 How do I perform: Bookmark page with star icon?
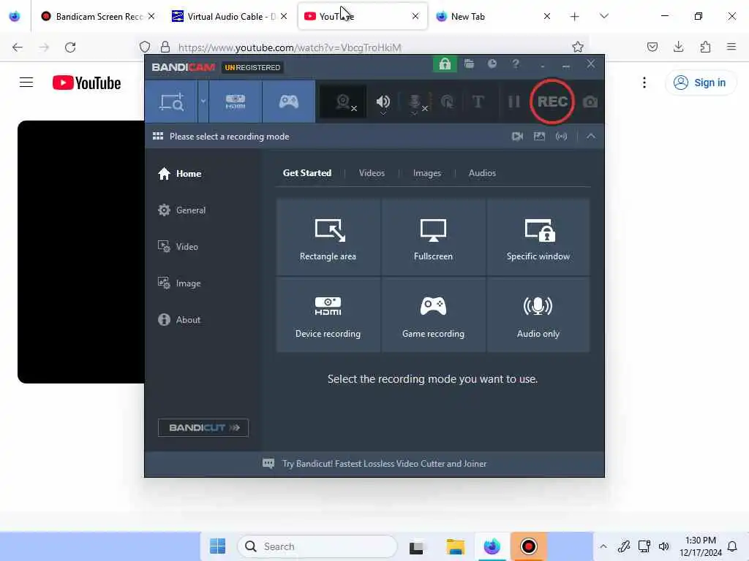click(x=578, y=47)
